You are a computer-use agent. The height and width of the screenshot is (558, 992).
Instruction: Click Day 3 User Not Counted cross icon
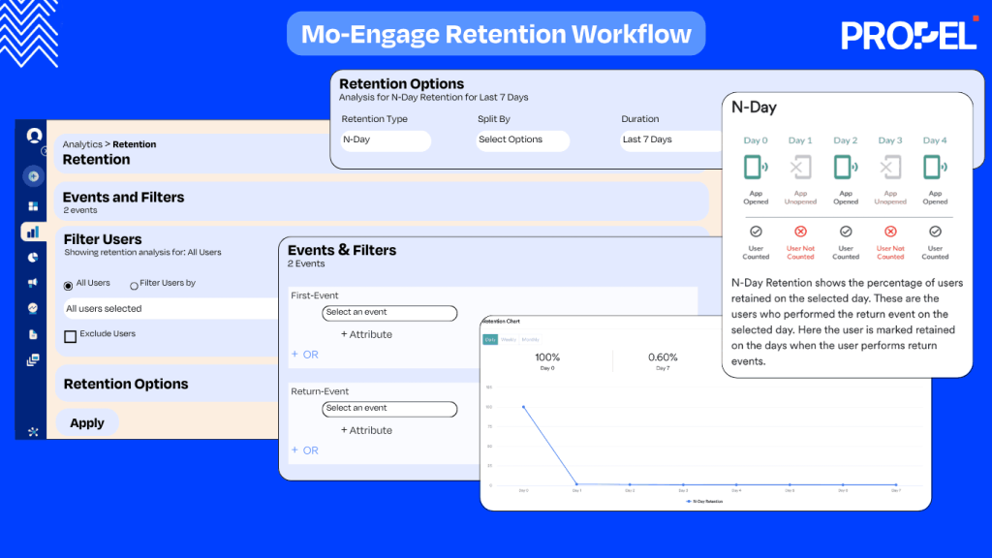pyautogui.click(x=890, y=232)
